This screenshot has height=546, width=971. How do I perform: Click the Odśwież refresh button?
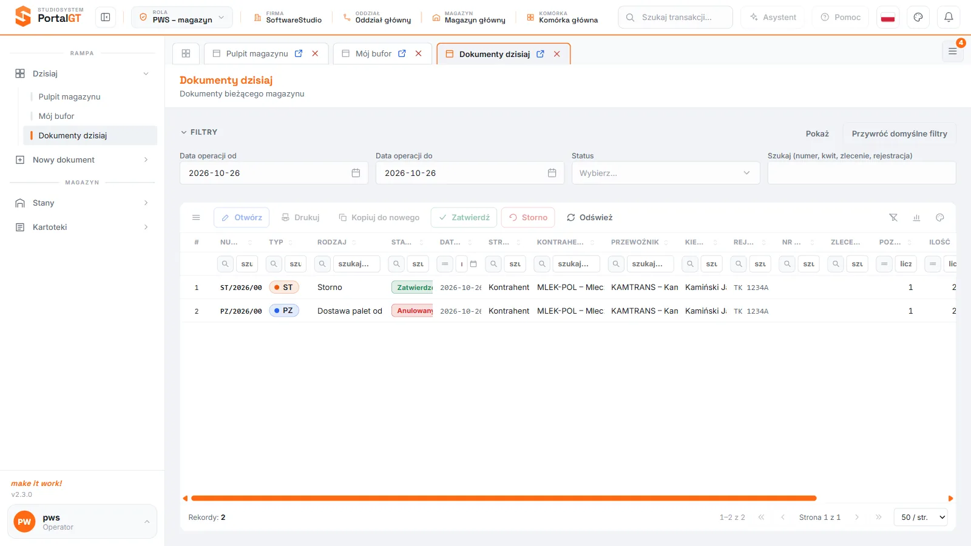pos(590,217)
